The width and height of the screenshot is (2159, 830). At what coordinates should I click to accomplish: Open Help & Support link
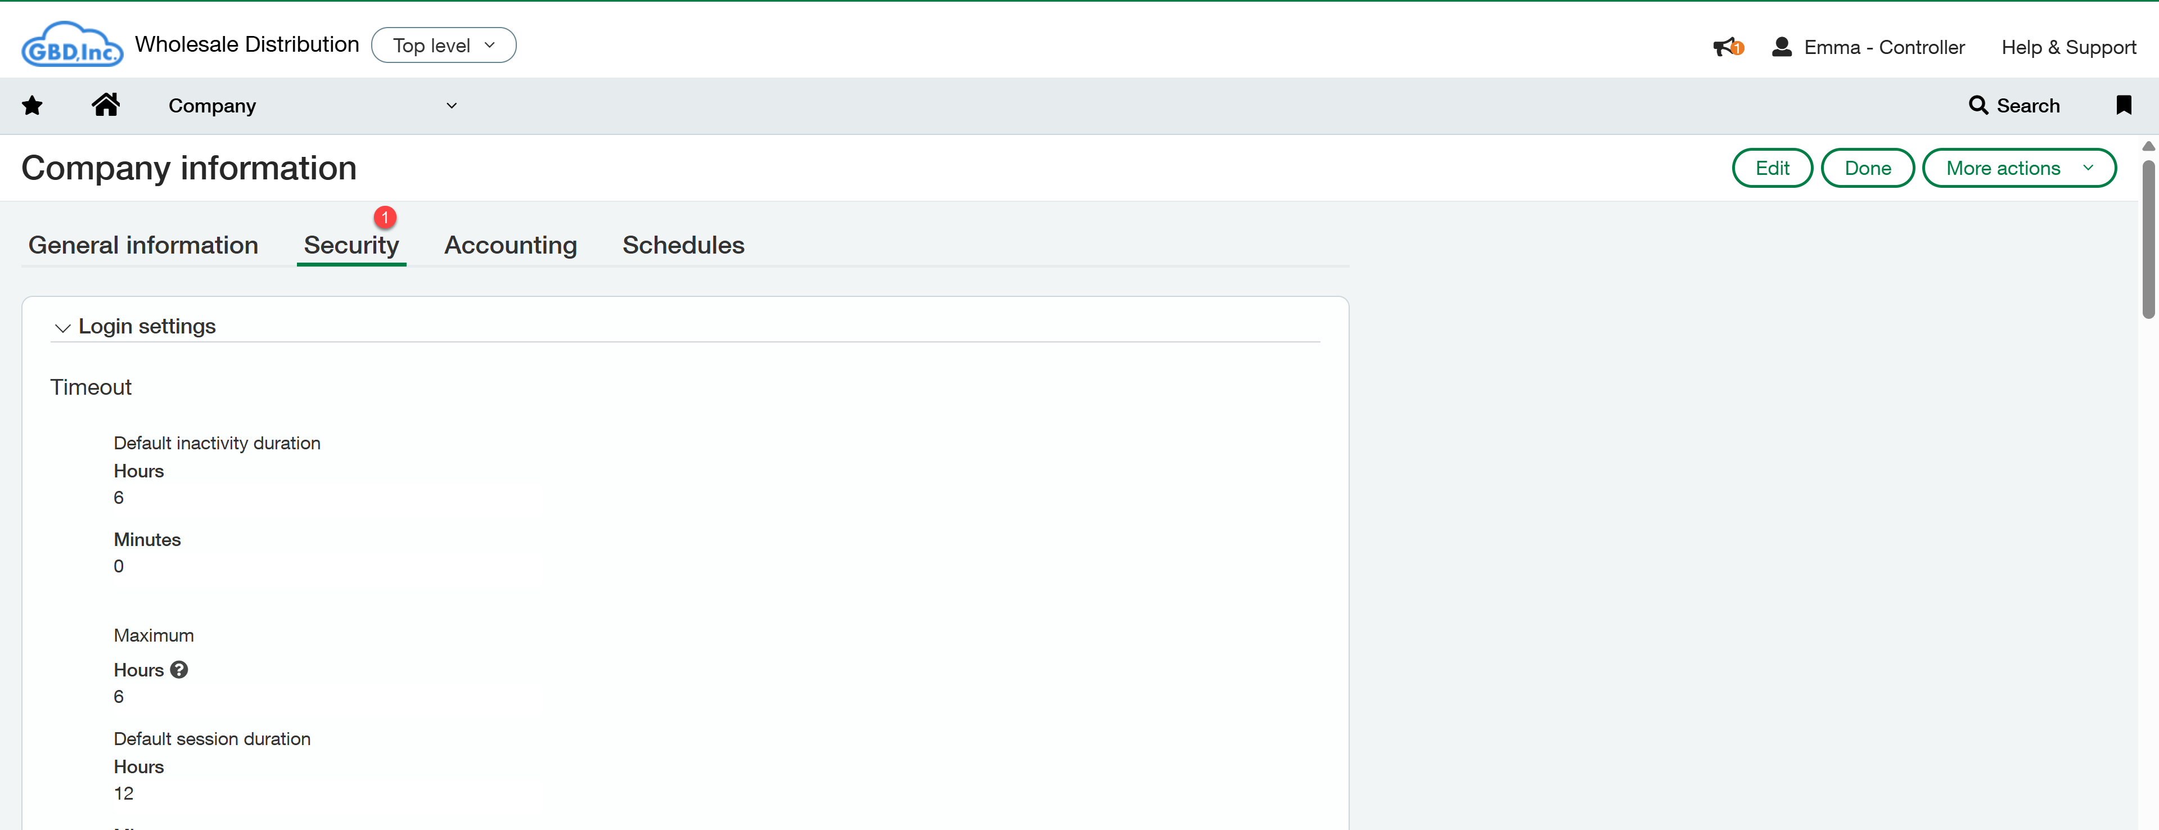point(2068,48)
